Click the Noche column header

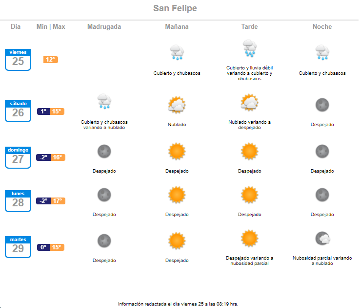(322, 27)
